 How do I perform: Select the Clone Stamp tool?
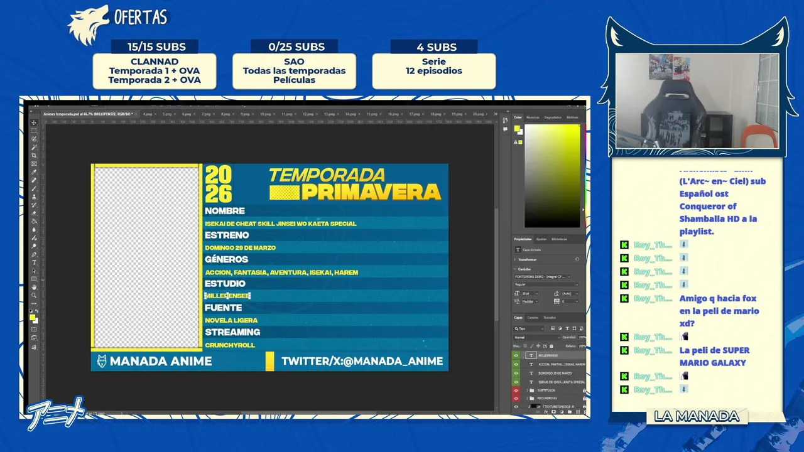[x=34, y=196]
